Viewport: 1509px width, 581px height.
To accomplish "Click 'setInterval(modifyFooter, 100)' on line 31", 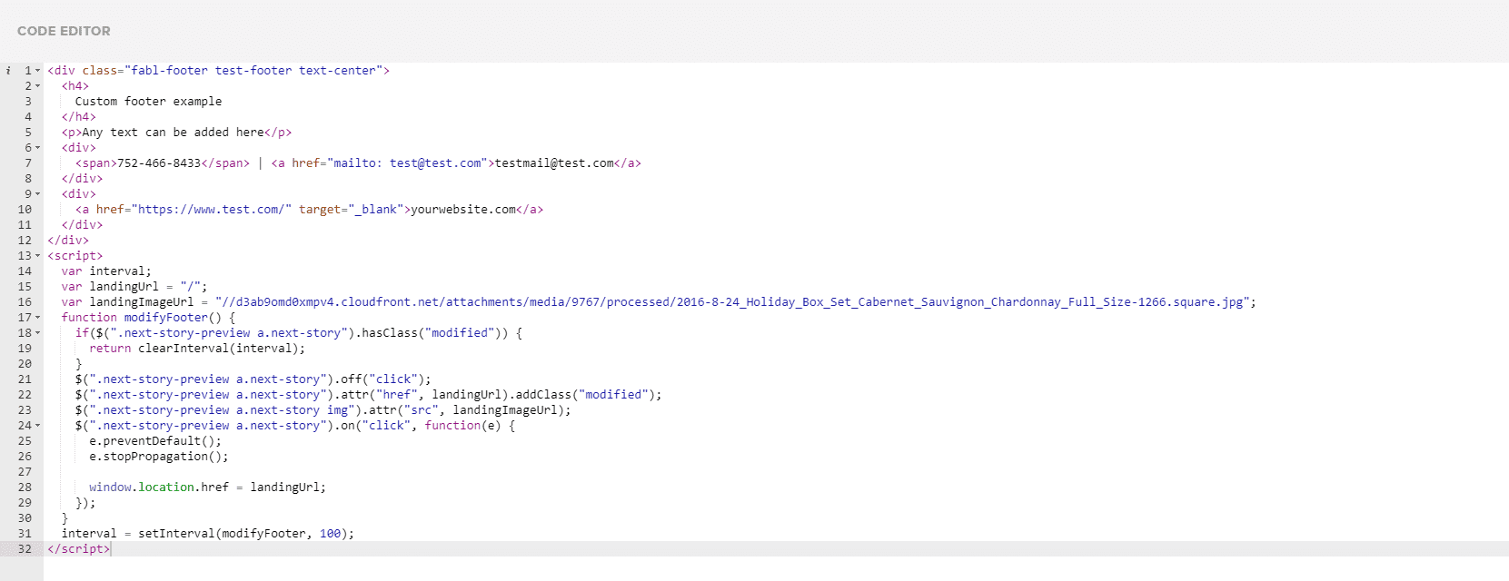I will (243, 534).
